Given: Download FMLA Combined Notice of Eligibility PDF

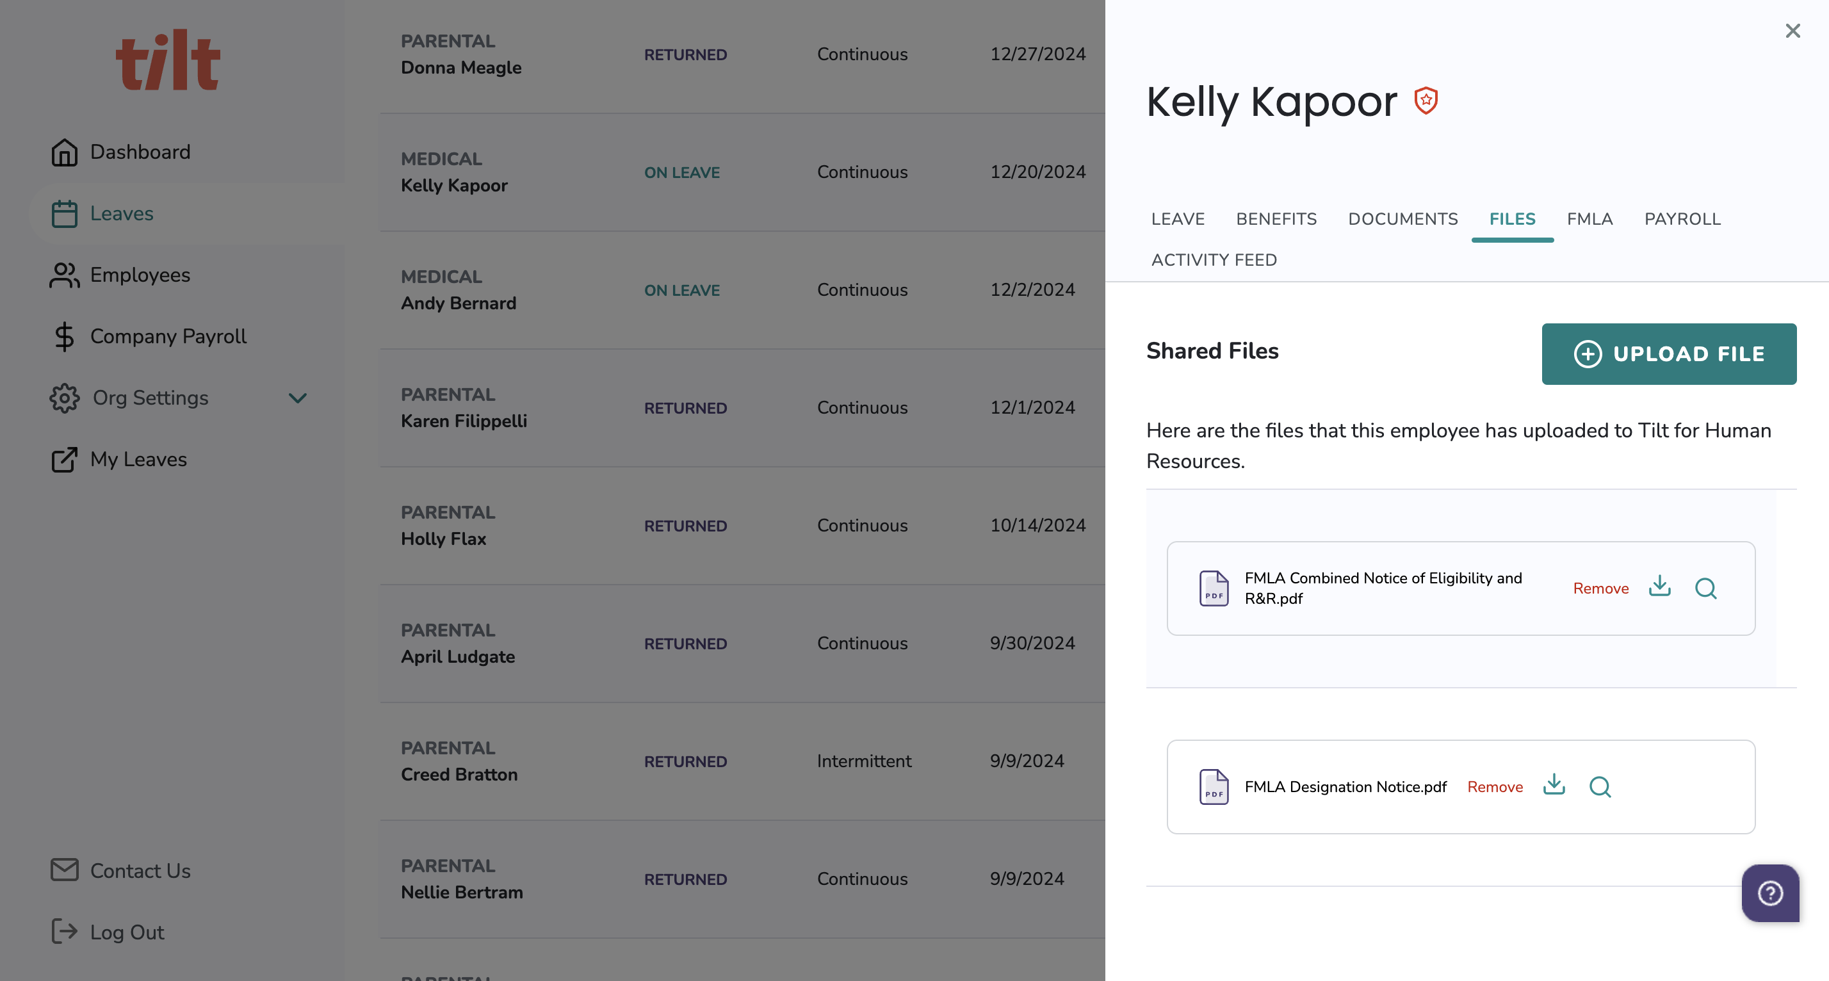Looking at the screenshot, I should click(x=1659, y=587).
